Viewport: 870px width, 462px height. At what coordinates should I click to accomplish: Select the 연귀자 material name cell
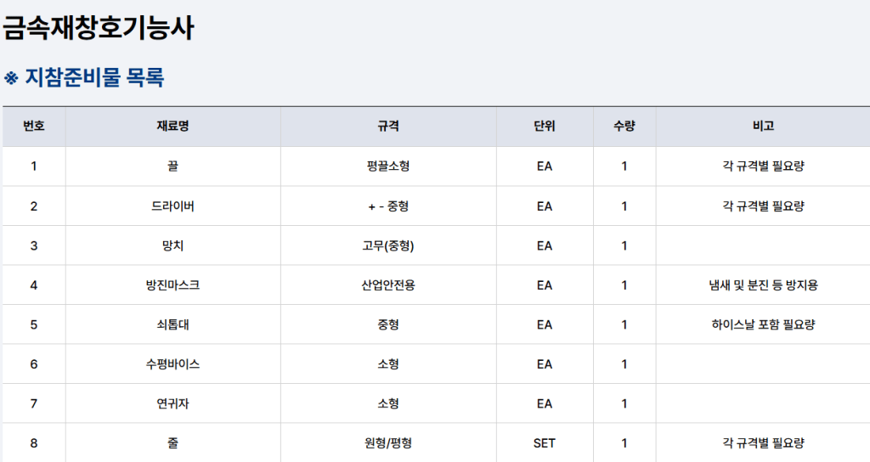tap(173, 403)
